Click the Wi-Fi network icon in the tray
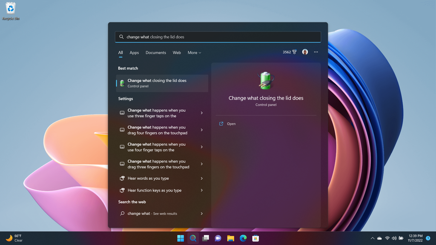The height and width of the screenshot is (245, 436). [387, 238]
